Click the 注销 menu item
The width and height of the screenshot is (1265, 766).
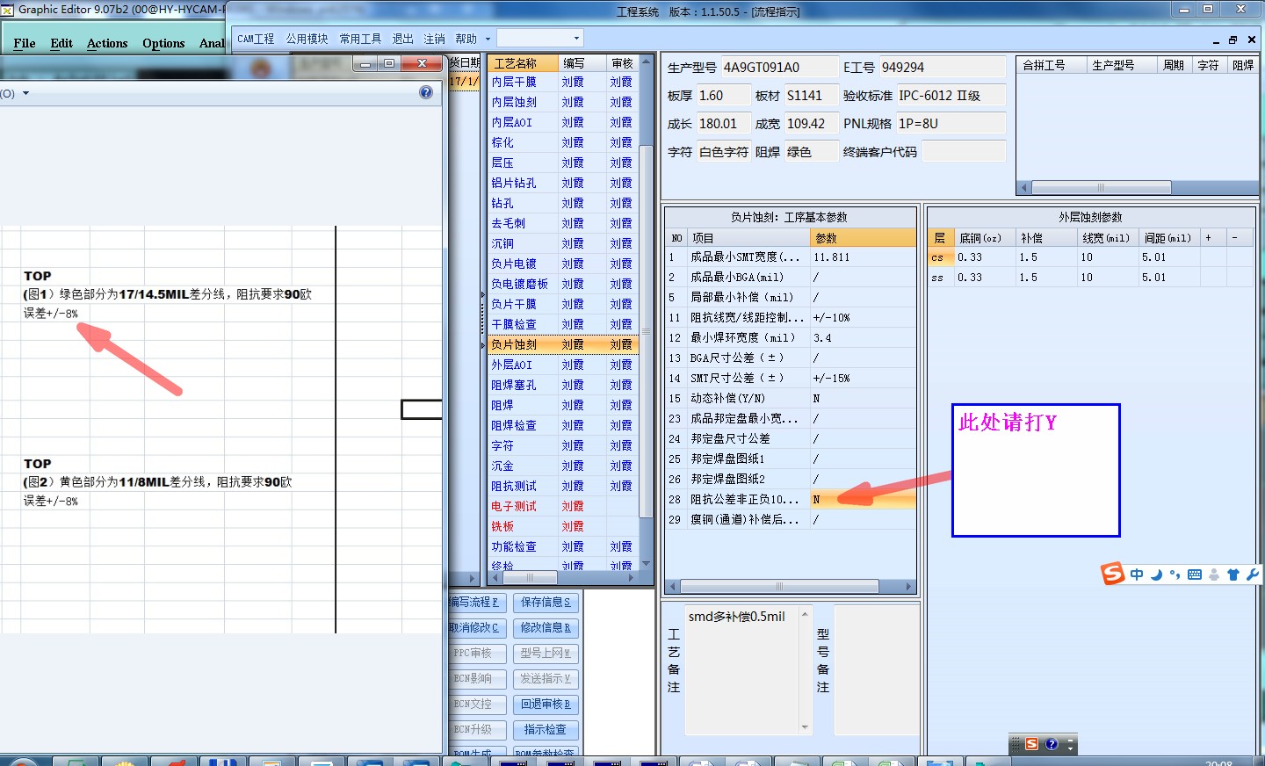point(434,39)
